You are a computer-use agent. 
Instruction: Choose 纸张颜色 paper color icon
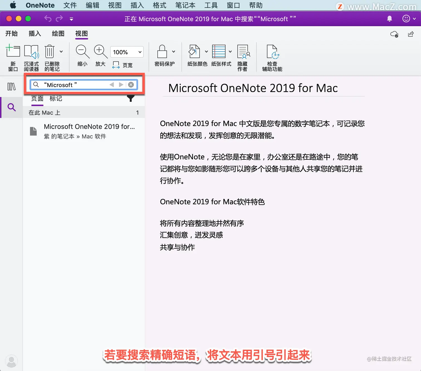194,51
